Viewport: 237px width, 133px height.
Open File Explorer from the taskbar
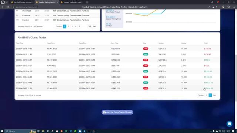tap(43, 131)
